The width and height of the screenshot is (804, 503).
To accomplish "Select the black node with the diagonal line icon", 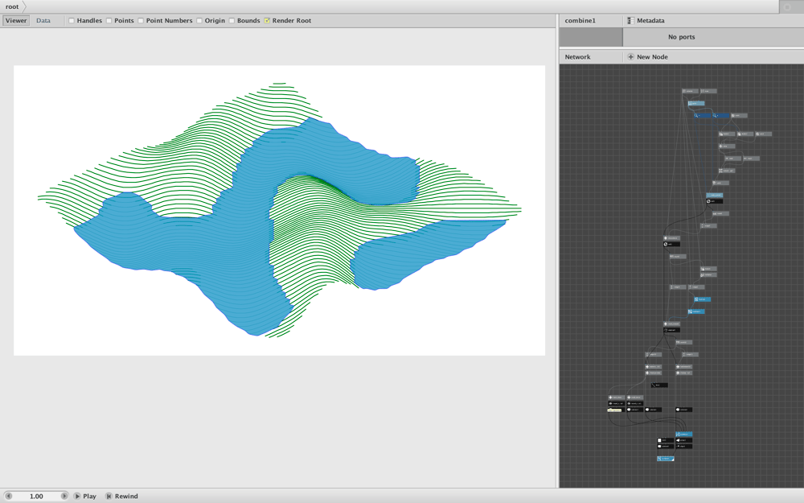I will (x=659, y=385).
